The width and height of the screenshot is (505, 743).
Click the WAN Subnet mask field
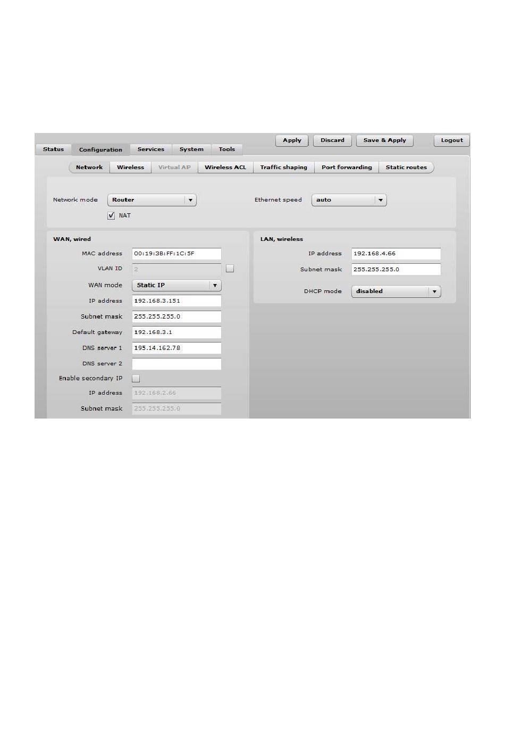[176, 316]
